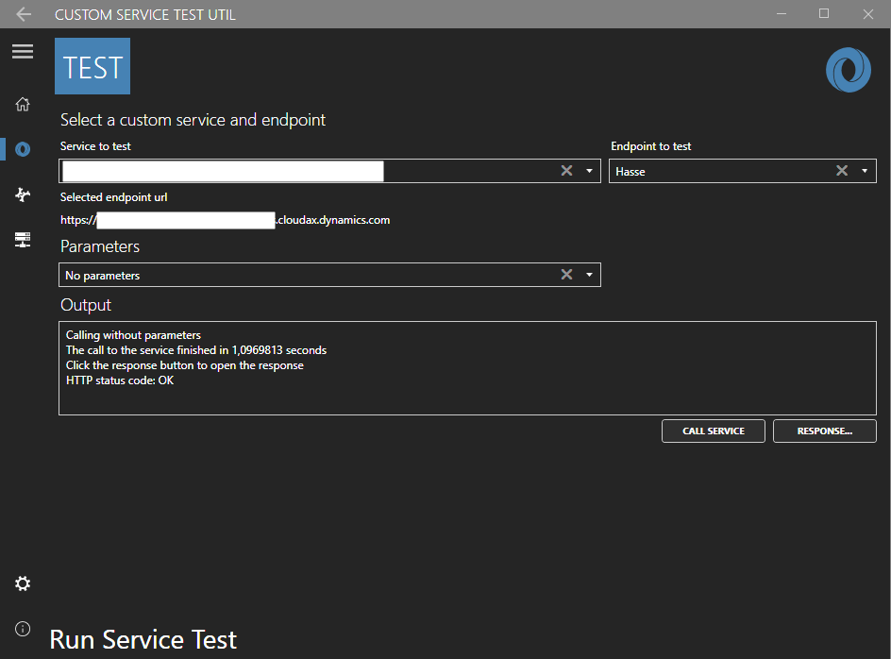Open the hamburger navigation menu
This screenshot has height=659, width=891.
click(23, 52)
